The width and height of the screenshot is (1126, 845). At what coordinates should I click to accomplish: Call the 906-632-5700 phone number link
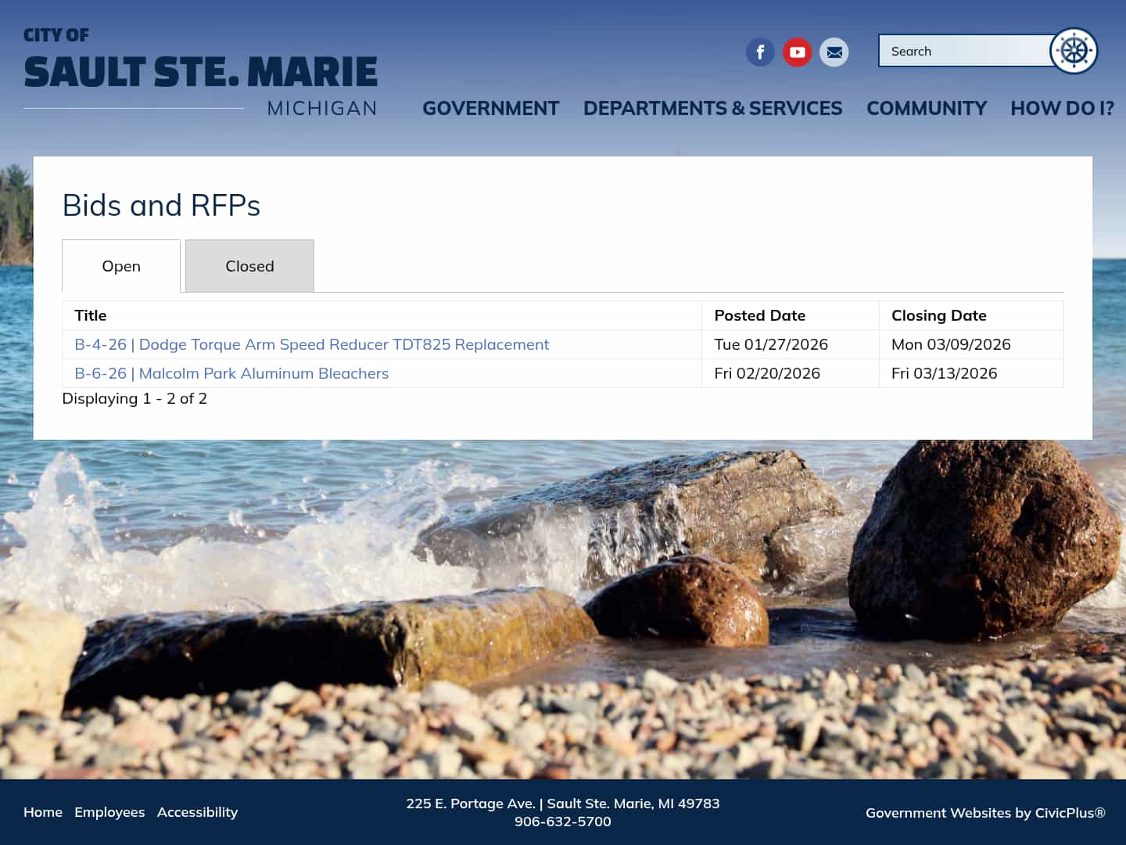[x=562, y=821]
